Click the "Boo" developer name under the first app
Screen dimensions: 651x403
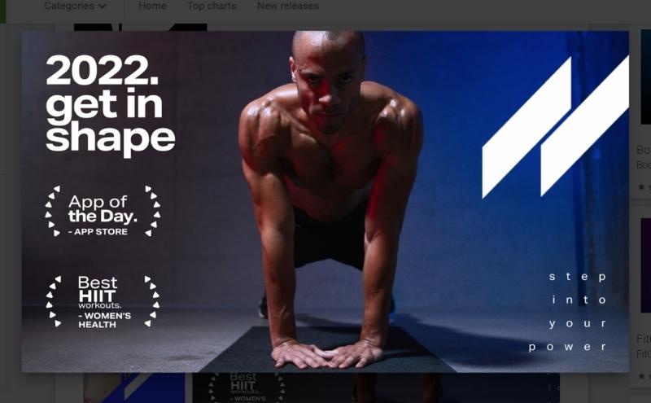(644, 165)
